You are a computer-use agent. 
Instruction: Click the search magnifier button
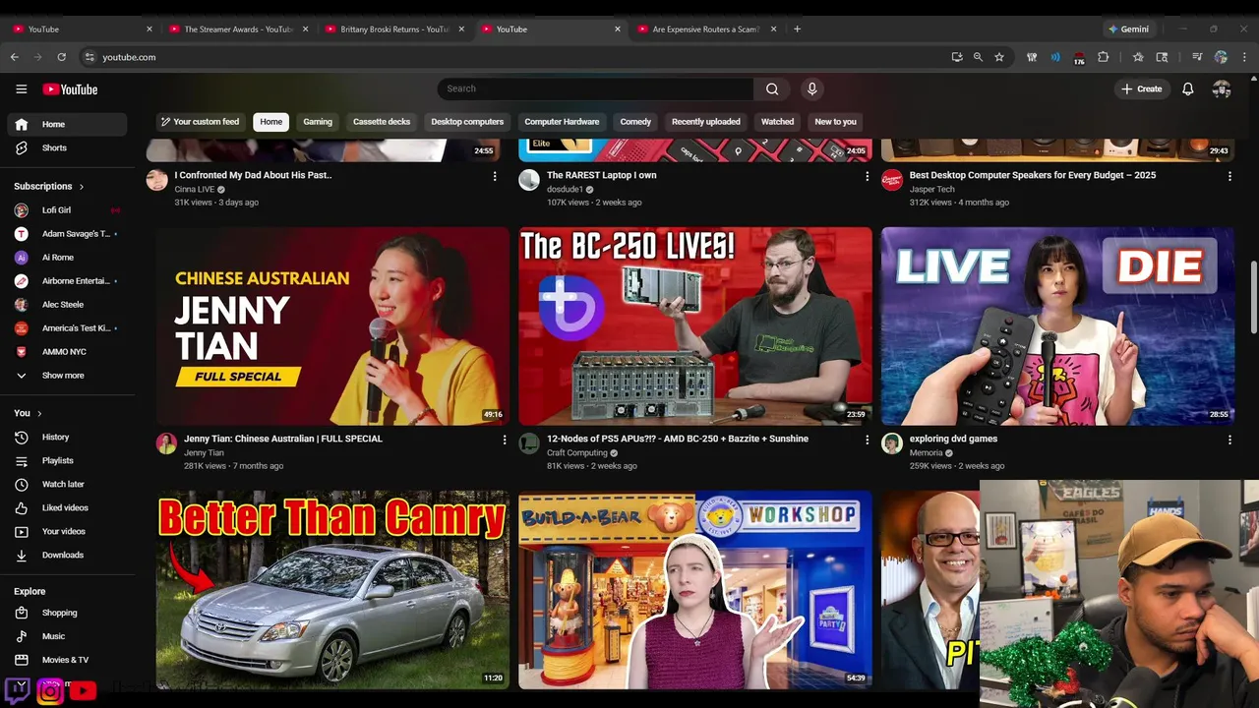772,88
